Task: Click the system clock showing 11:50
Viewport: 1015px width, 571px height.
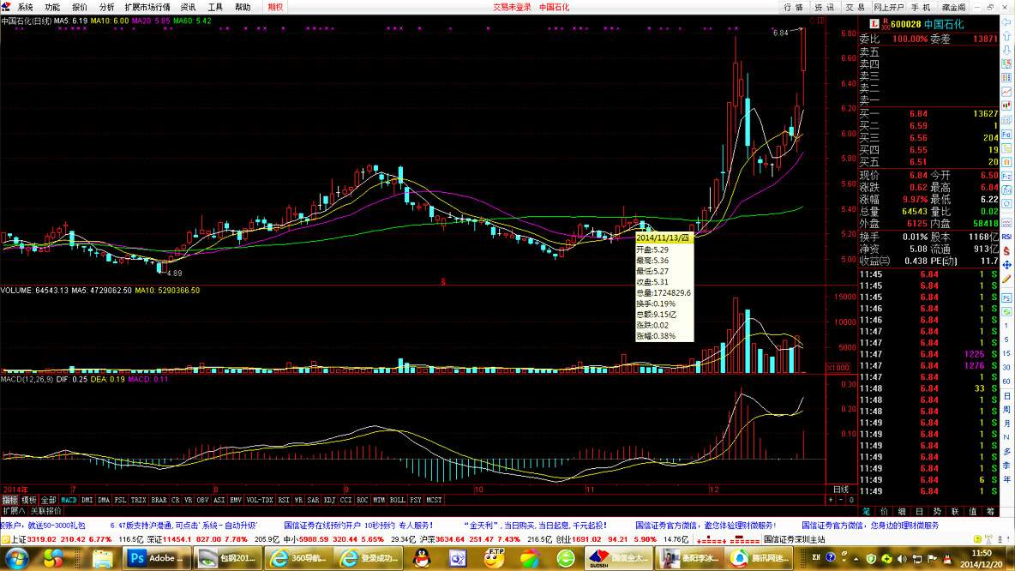Action: click(x=982, y=554)
